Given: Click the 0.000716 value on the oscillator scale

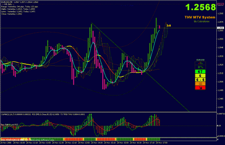Looking at the screenshot, I should pyautogui.click(x=221, y=114).
